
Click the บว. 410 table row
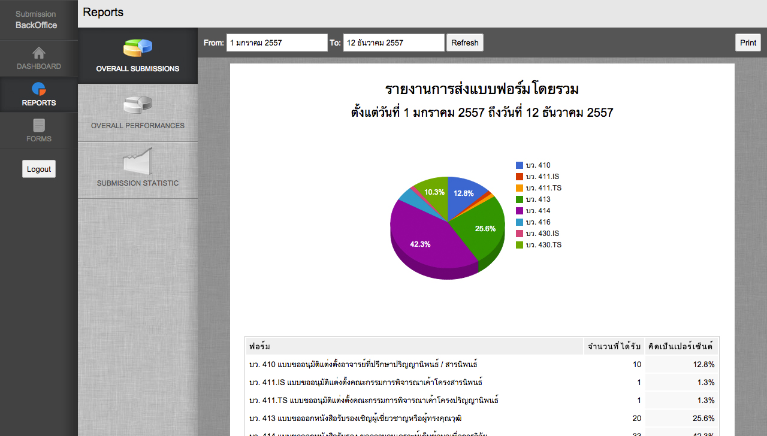tap(413, 364)
